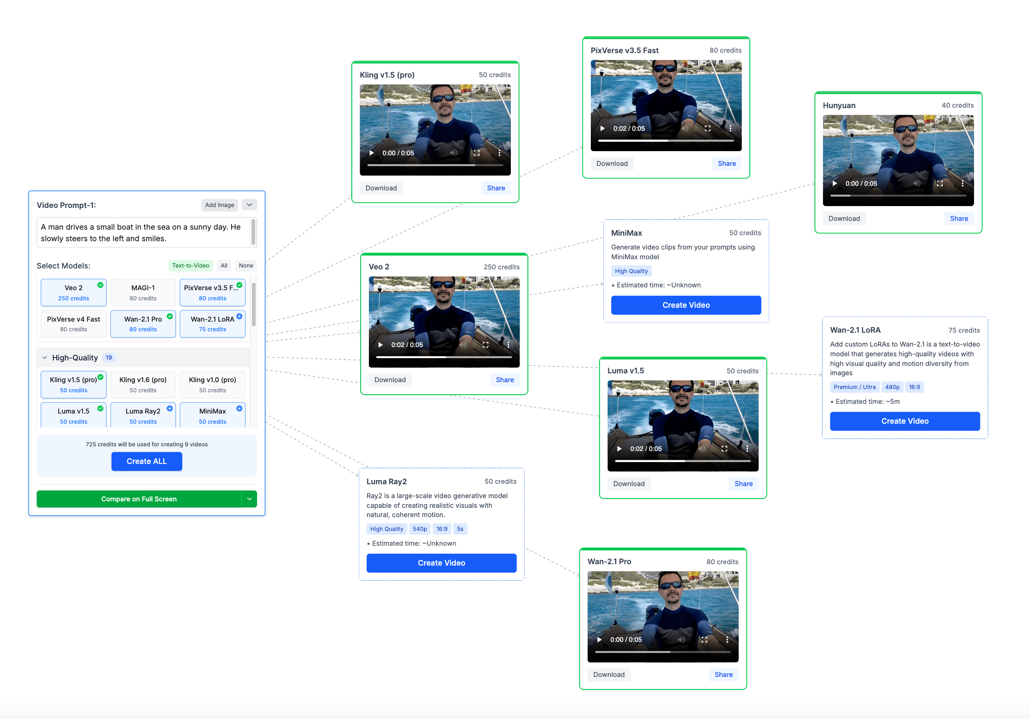This screenshot has height=719, width=1030.
Task: Click the Luma Ray2 540p tag
Action: (420, 529)
